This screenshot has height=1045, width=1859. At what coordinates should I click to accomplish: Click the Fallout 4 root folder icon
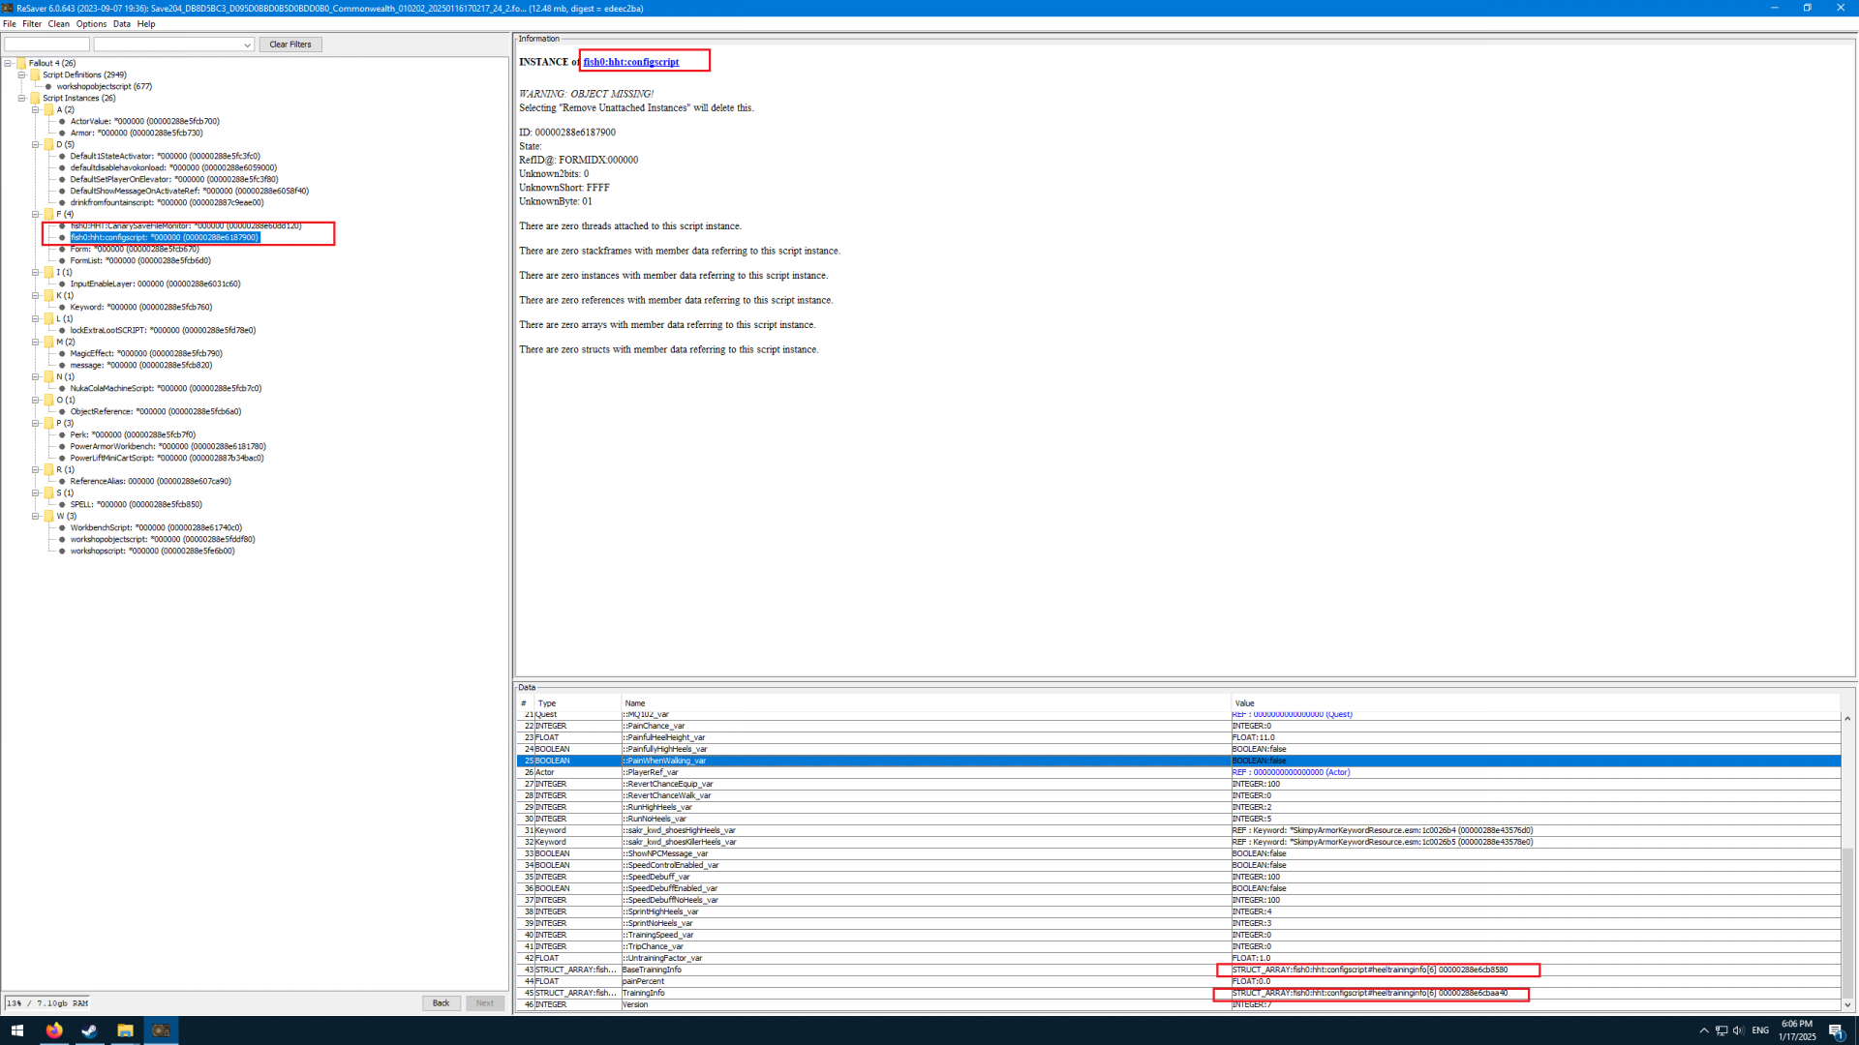tap(21, 63)
